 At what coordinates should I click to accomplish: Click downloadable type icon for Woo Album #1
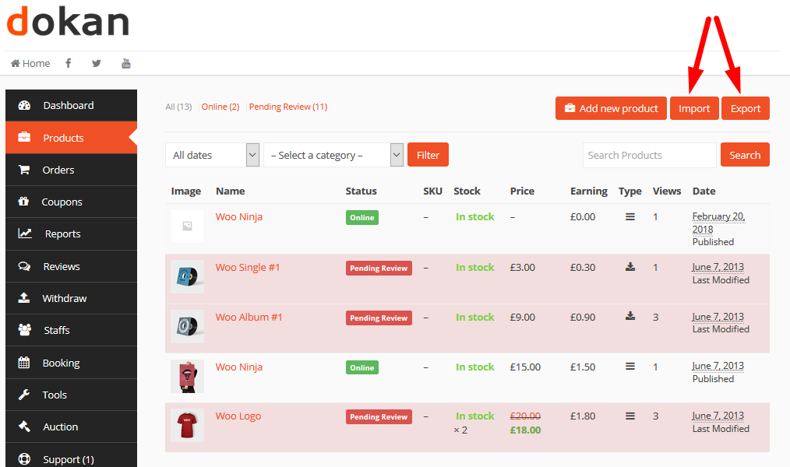point(630,316)
